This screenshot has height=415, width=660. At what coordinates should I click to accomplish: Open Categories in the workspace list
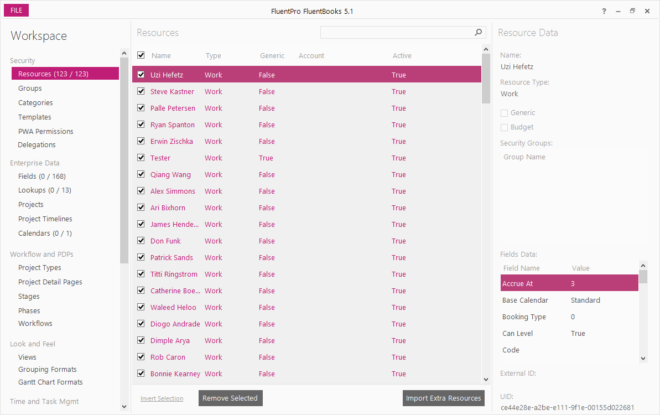coord(35,103)
